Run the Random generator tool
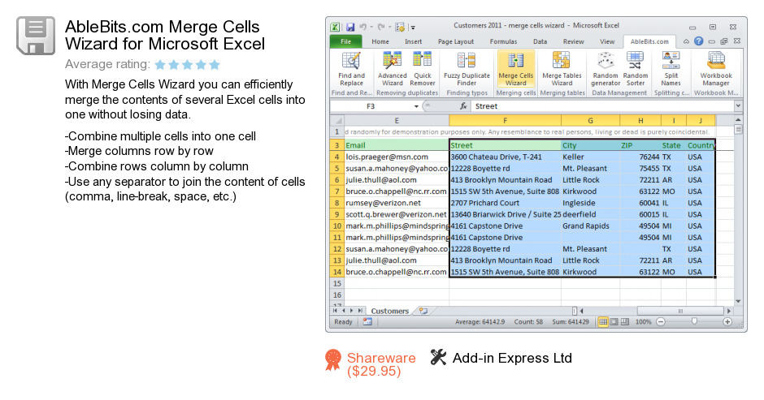Image resolution: width=764 pixels, height=400 pixels. click(x=606, y=69)
